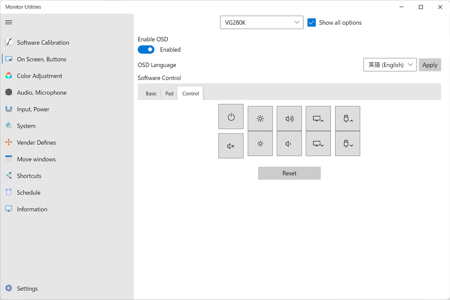Switch to the Pad tab
This screenshot has height=300, width=450.
[x=169, y=93]
